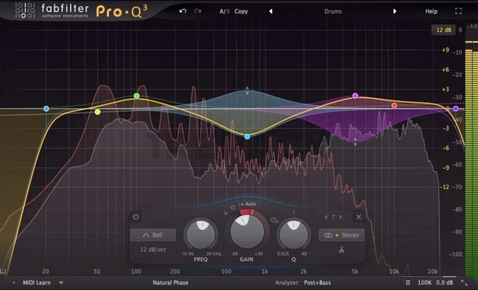Toggle the selected band power button

[x=136, y=217]
